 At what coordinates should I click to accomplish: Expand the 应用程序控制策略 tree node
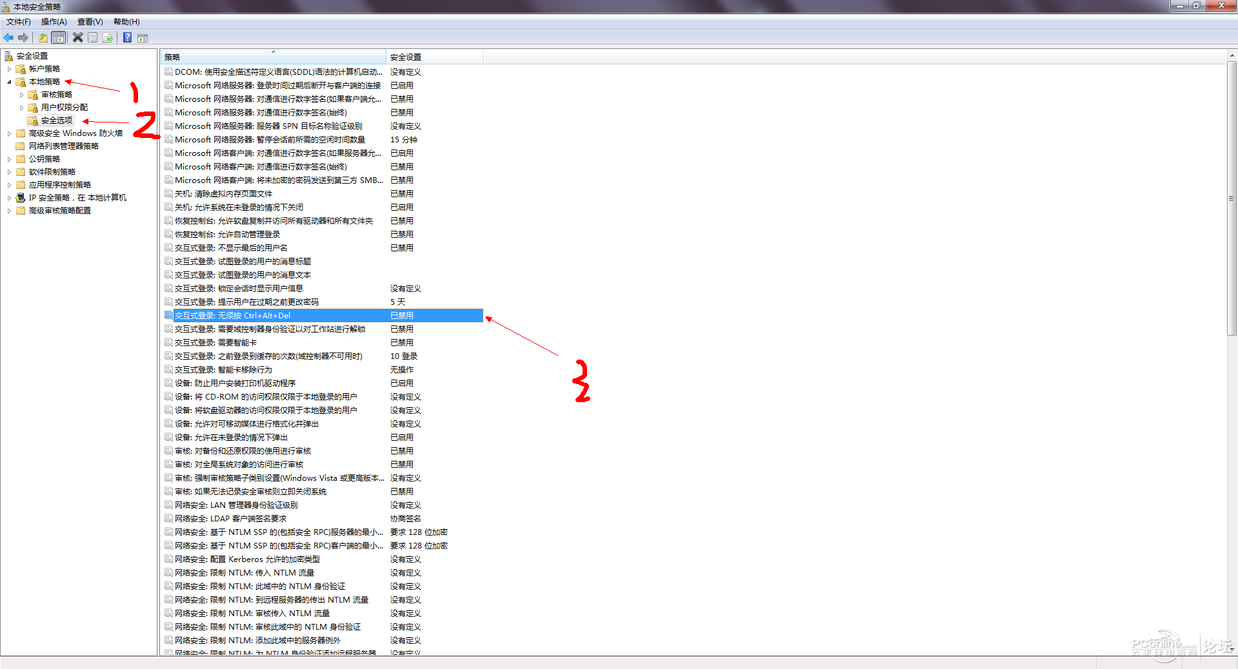click(9, 185)
